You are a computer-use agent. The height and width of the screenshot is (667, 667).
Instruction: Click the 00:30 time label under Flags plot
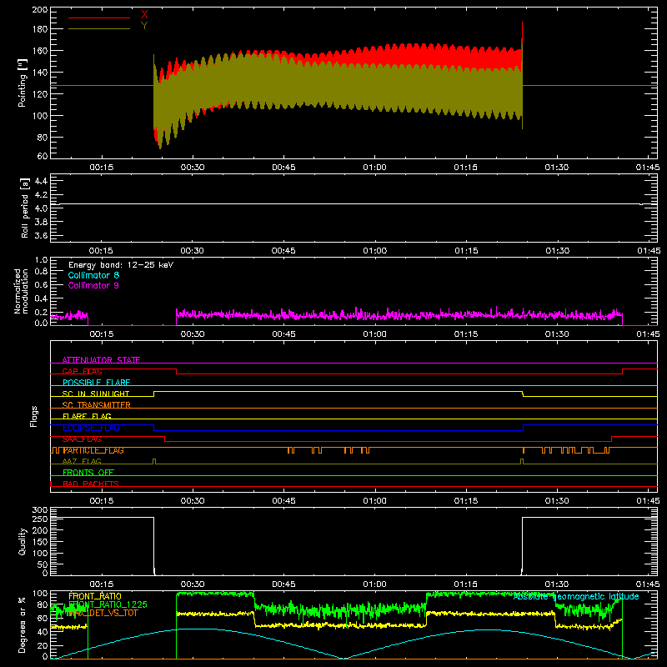coord(193,501)
